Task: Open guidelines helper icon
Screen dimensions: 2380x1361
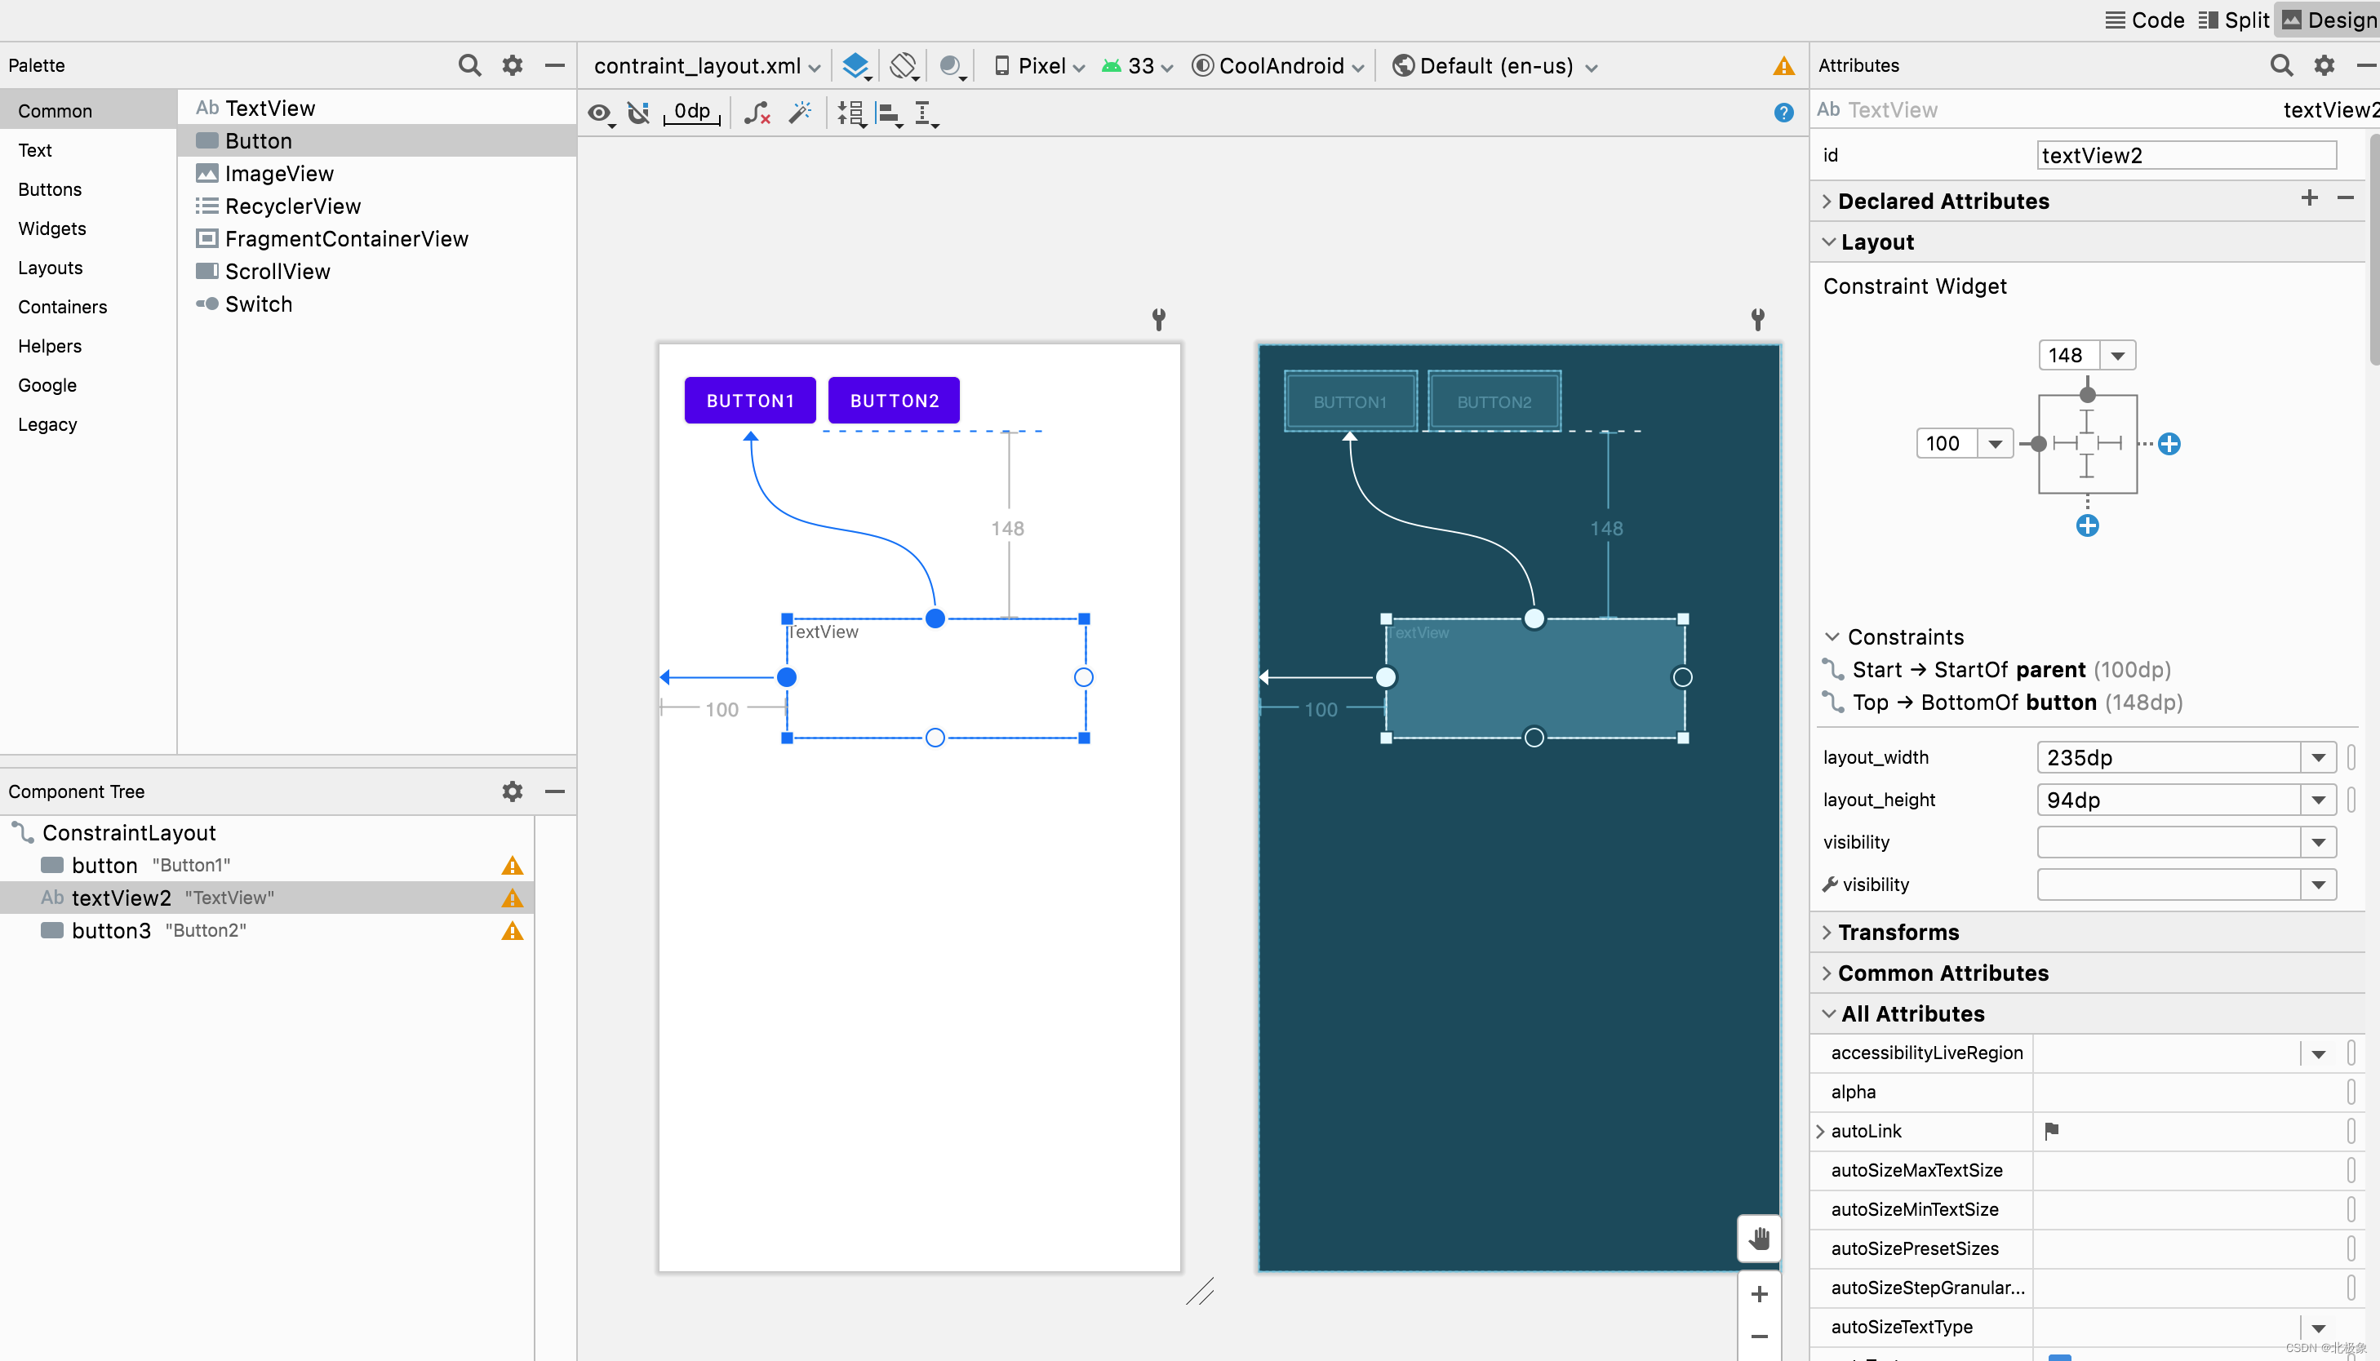Action: [926, 114]
